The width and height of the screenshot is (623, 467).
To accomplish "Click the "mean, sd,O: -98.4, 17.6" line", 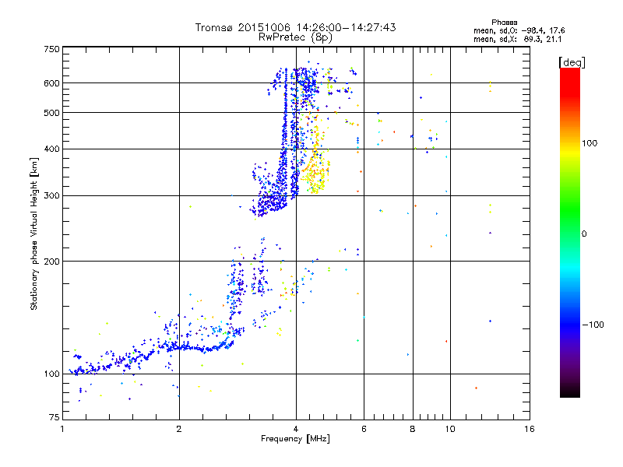I will (x=519, y=30).
